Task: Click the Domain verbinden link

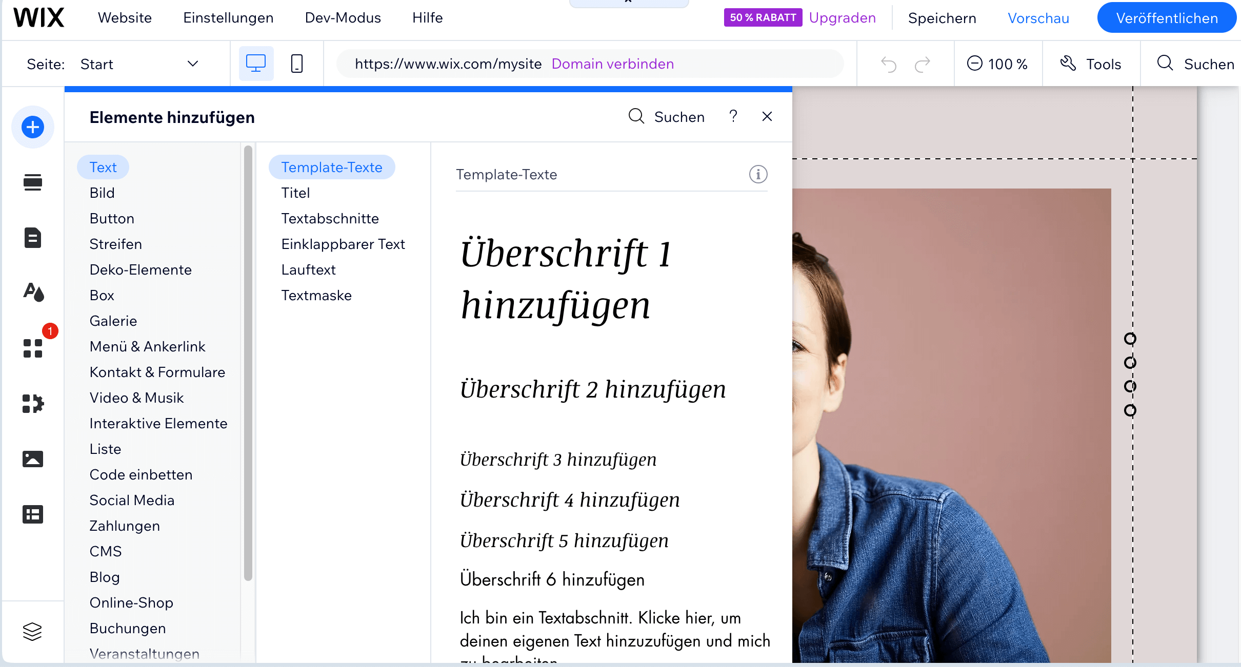Action: [x=612, y=64]
